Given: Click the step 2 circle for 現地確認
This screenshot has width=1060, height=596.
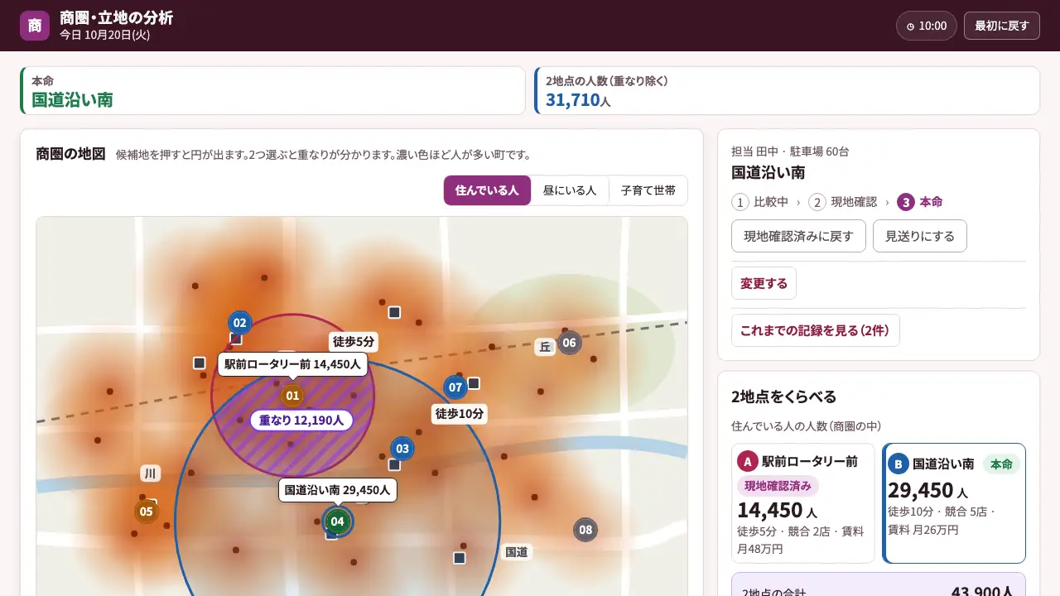Looking at the screenshot, I should [817, 202].
